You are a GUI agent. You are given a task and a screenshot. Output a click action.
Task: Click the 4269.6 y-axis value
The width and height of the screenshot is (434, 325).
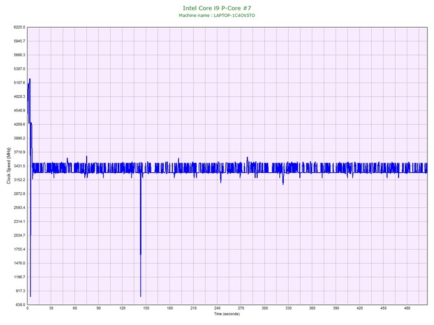(x=19, y=124)
